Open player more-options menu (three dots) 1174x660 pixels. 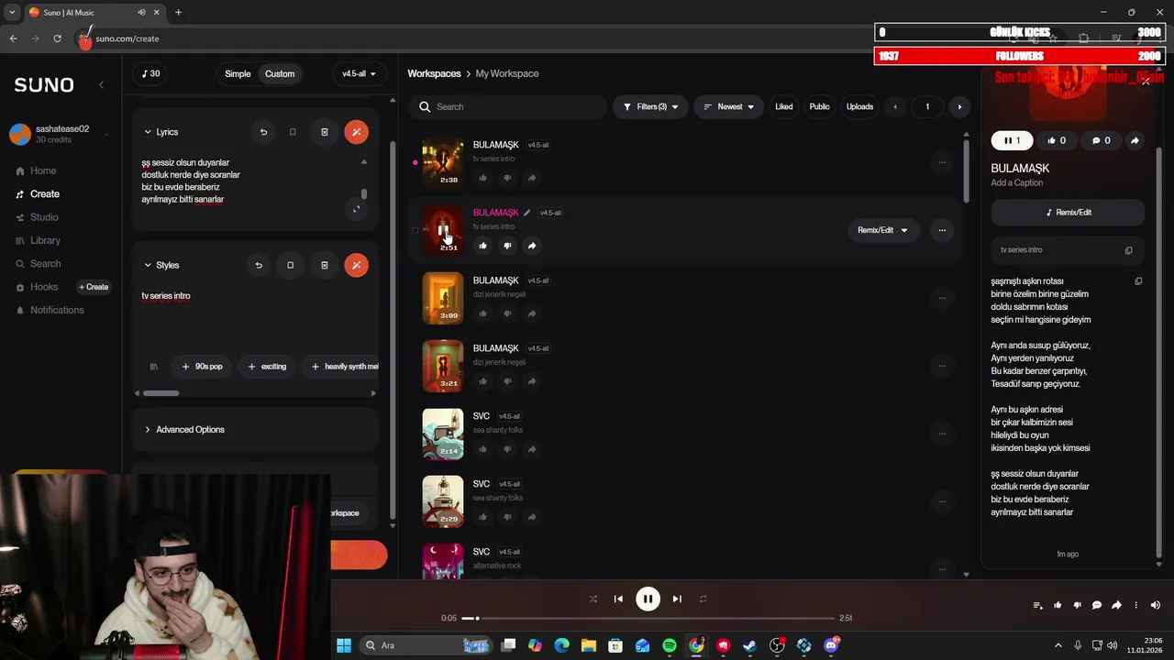tap(1135, 605)
